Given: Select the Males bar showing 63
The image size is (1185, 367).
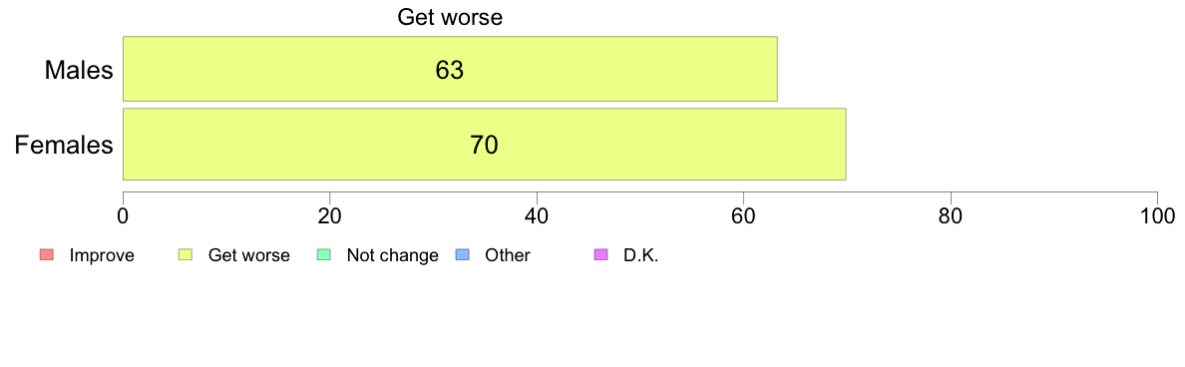Looking at the screenshot, I should click(x=450, y=69).
